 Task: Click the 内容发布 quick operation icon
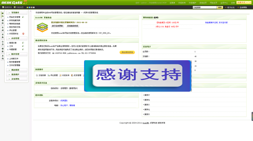point(60,75)
